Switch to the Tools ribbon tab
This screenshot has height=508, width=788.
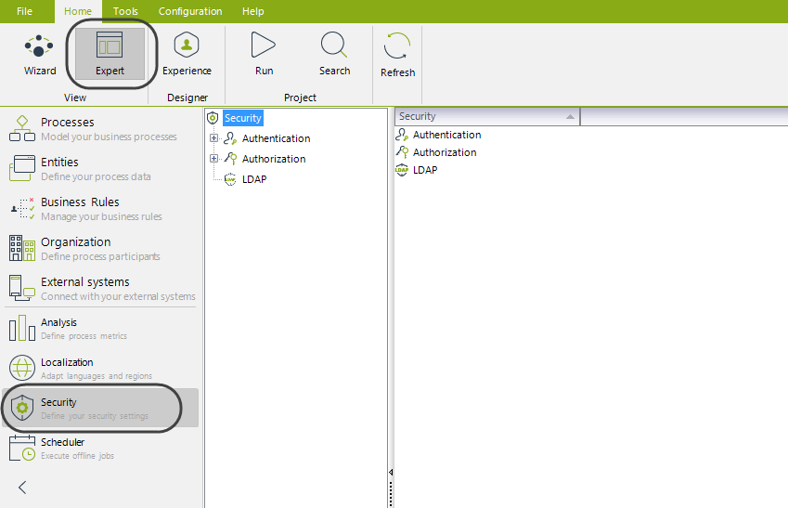tap(125, 11)
